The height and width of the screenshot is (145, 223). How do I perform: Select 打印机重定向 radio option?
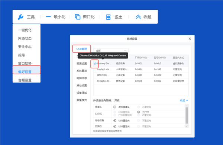click(x=115, y=115)
